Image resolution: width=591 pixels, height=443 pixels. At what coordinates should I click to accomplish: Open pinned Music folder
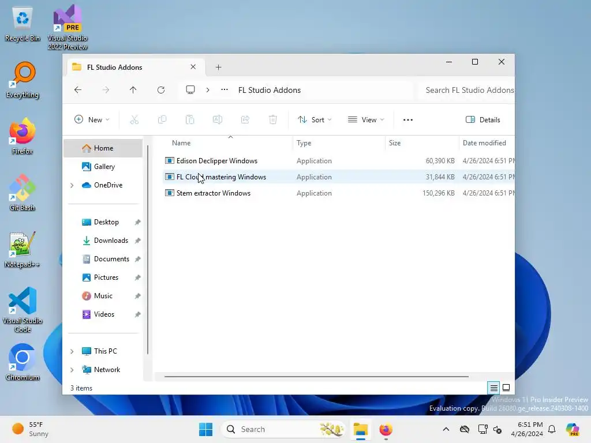pos(103,296)
